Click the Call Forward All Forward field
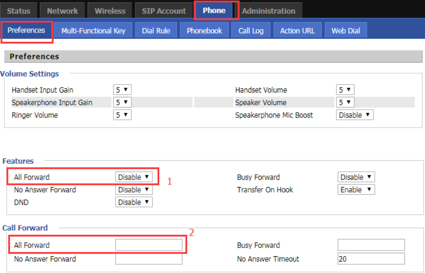 pyautogui.click(x=149, y=245)
